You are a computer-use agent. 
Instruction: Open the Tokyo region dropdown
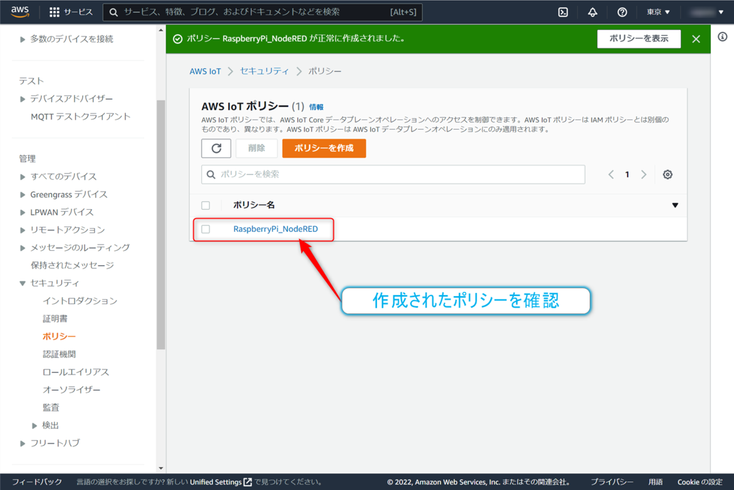(x=658, y=12)
